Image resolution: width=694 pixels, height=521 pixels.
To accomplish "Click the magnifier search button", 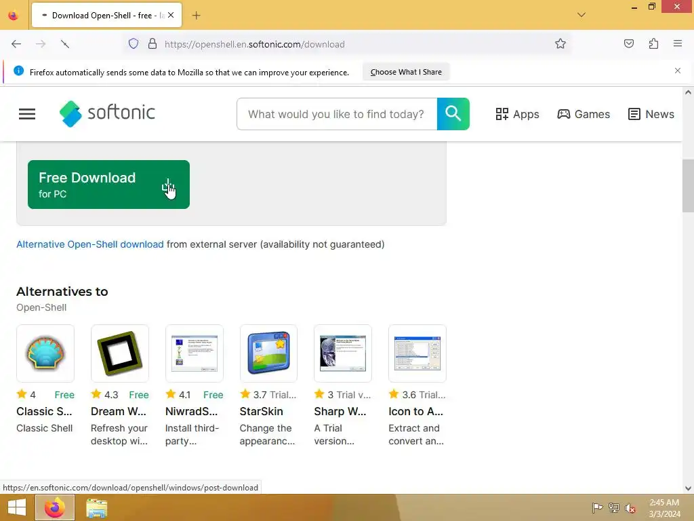I will (x=453, y=114).
